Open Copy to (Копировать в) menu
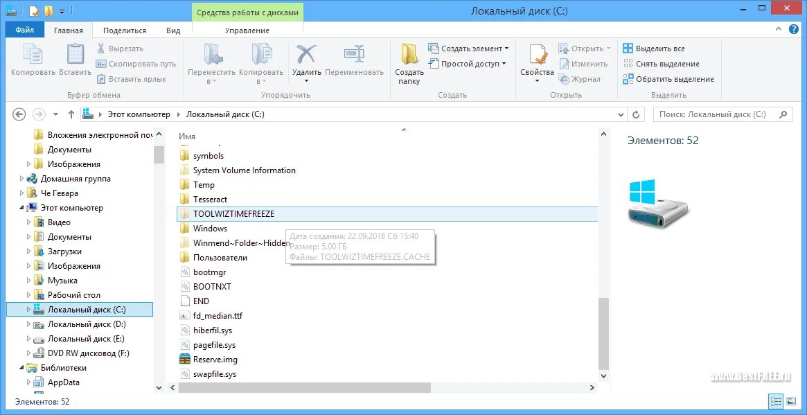Screen dimensions: 807x415 [x=261, y=64]
